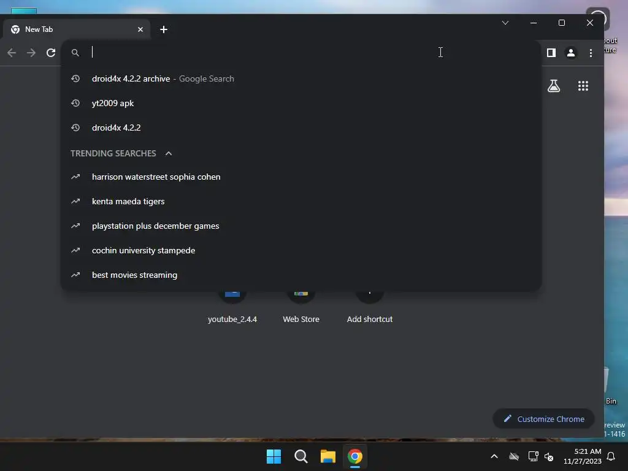Click the muted volume tray icon
This screenshot has height=471, width=628.
click(x=549, y=456)
